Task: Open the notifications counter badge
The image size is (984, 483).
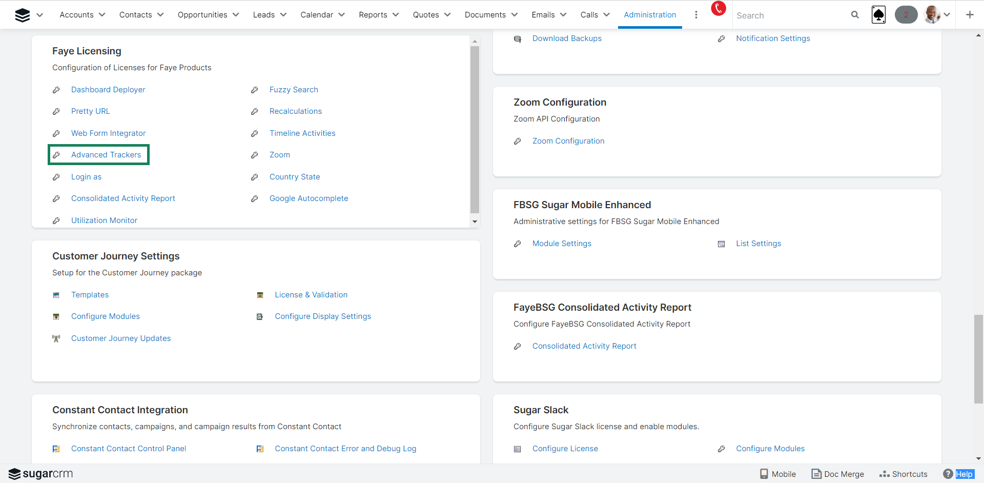Action: (x=906, y=15)
